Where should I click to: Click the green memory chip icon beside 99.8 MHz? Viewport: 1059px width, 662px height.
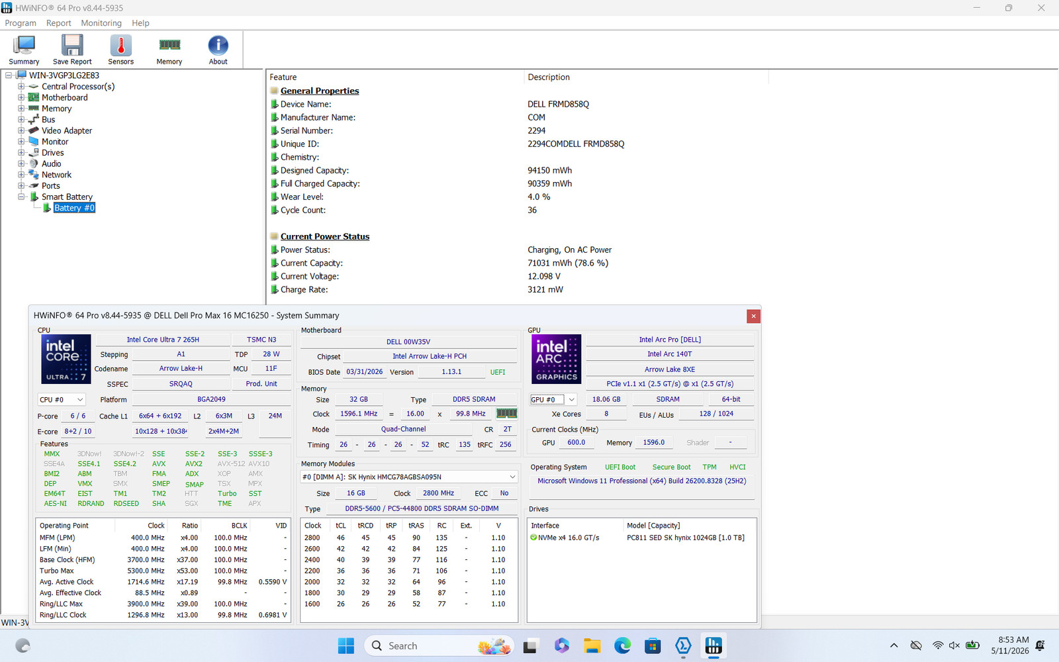(x=506, y=414)
